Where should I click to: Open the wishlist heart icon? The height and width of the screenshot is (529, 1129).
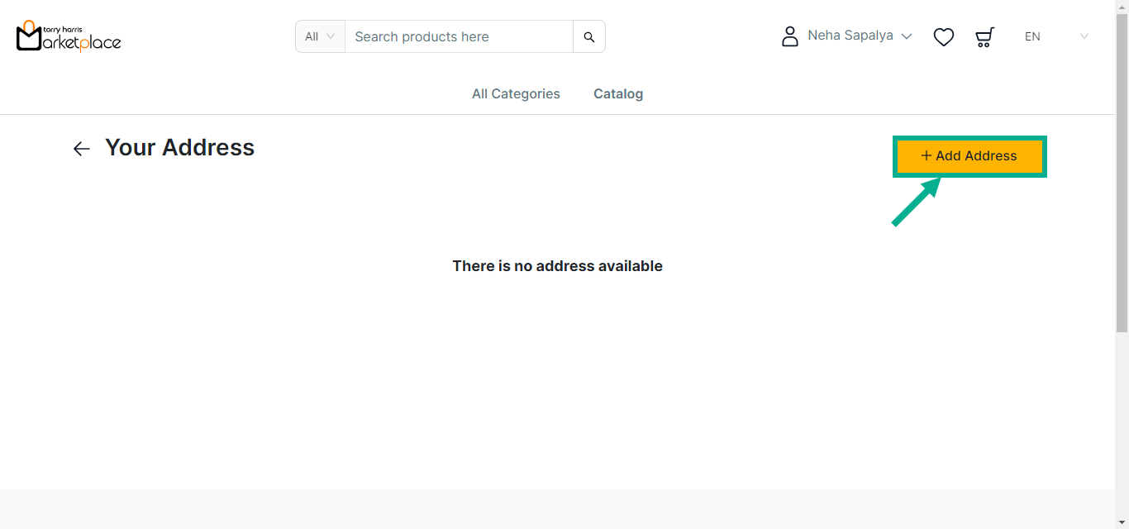pos(943,36)
